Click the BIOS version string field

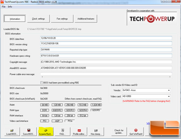[x=106, y=43]
